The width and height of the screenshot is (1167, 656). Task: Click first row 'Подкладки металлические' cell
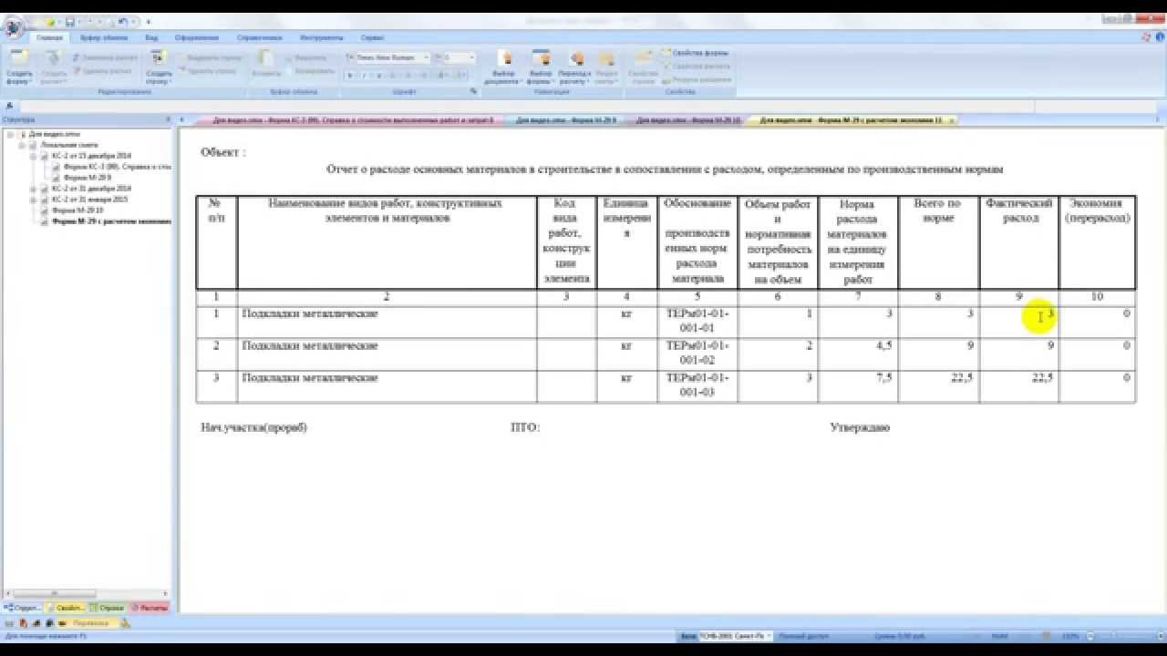pyautogui.click(x=387, y=322)
